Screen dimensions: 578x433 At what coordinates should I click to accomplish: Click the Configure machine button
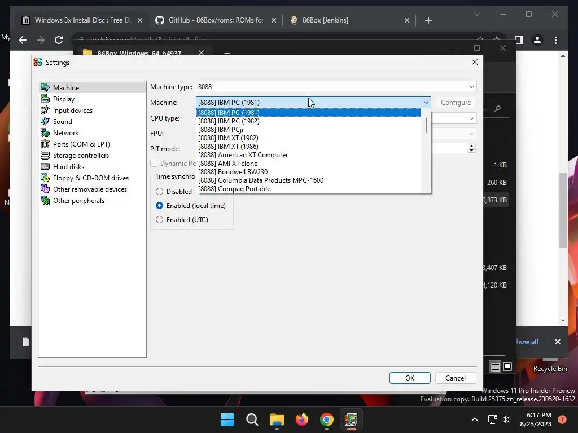(x=456, y=103)
